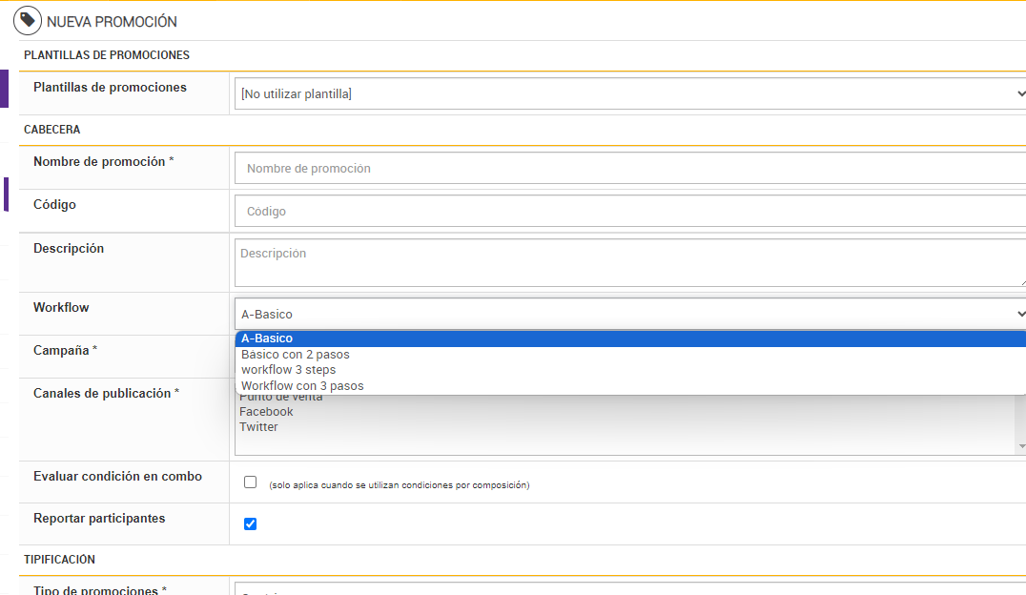Focus the Descripción text area
The image size is (1026, 595).
pos(629,262)
